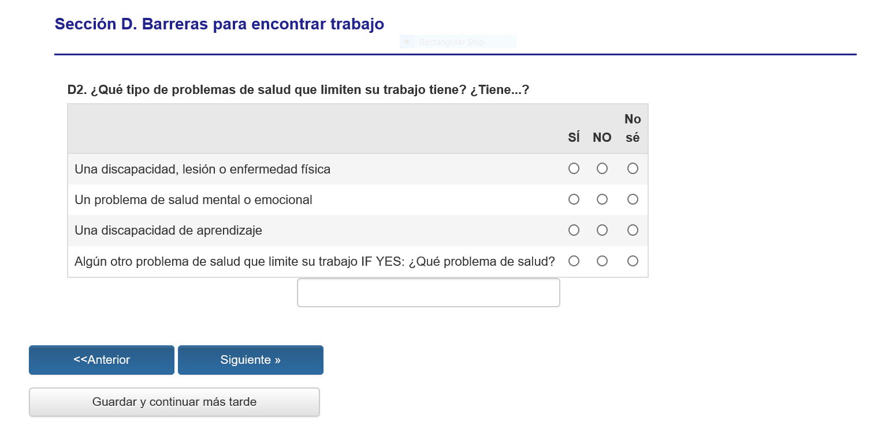
Task: Select NO for discapacidad, lesión o enfermedad física
Action: (x=602, y=168)
